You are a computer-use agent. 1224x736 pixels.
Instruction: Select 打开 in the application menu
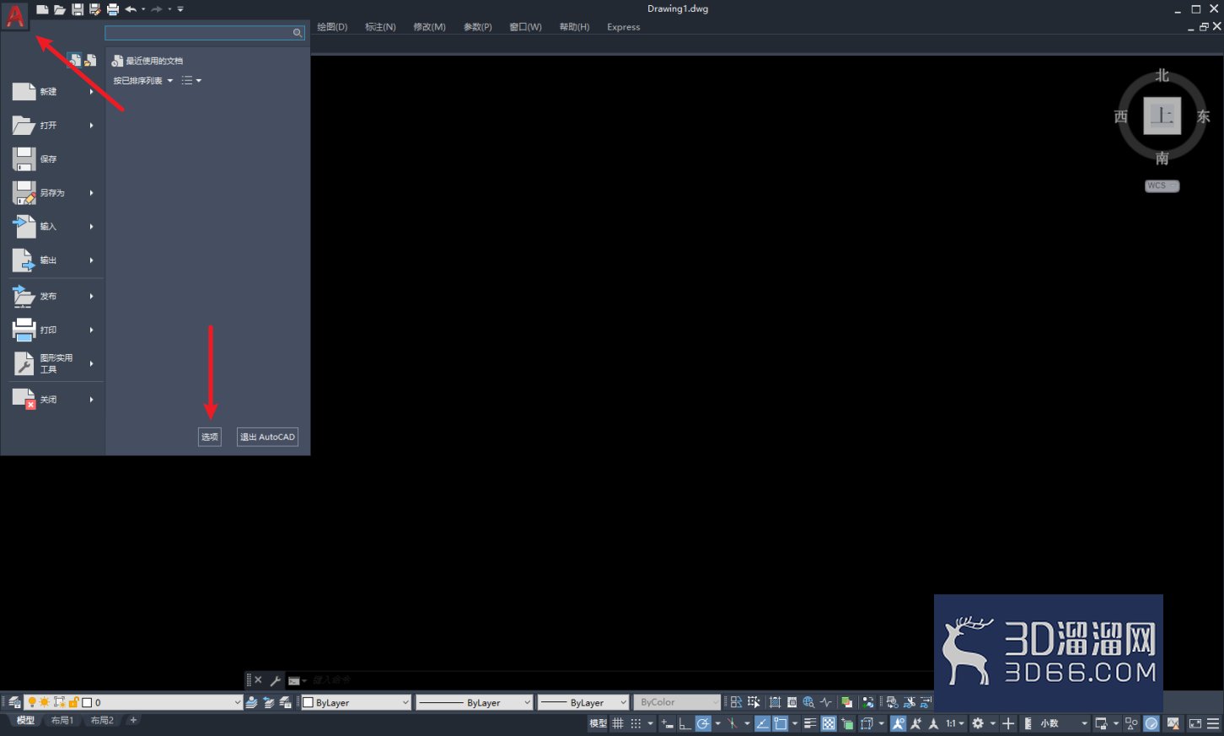click(x=52, y=126)
